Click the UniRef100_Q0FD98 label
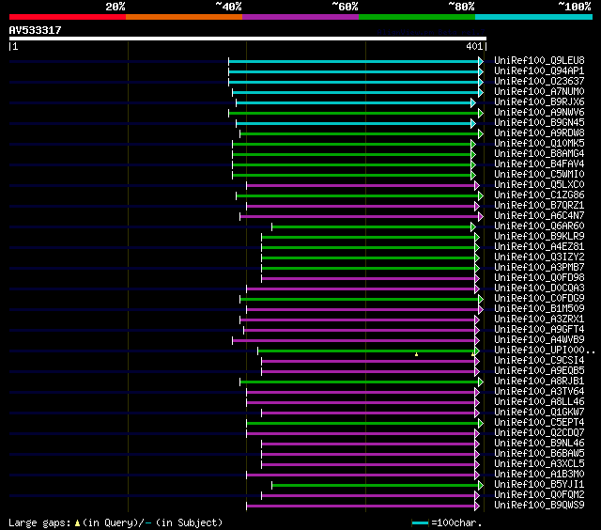 coord(539,278)
